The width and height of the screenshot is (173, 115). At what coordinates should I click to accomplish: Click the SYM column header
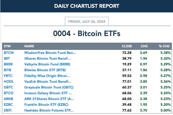[7, 46]
